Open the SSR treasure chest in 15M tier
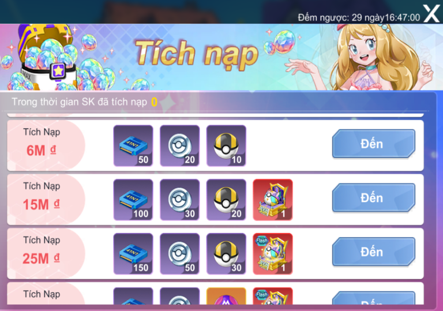Viewport: 443px width, 311px height. point(273,200)
